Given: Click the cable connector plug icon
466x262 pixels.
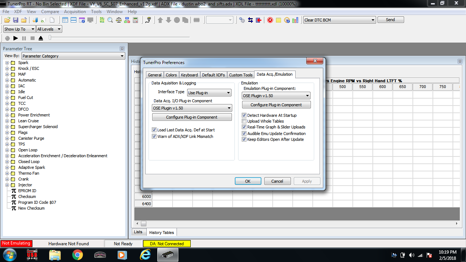Looking at the screenshot, I should coord(149,20).
